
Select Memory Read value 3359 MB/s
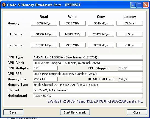44,23
